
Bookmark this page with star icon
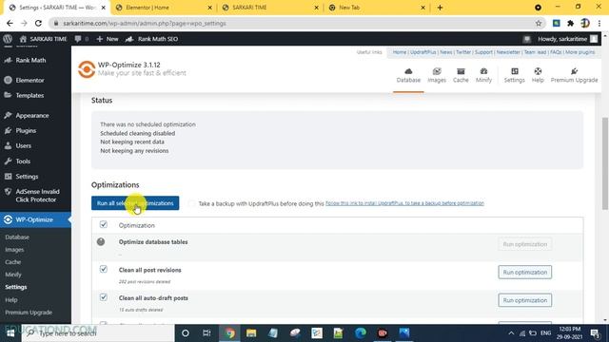coord(539,23)
